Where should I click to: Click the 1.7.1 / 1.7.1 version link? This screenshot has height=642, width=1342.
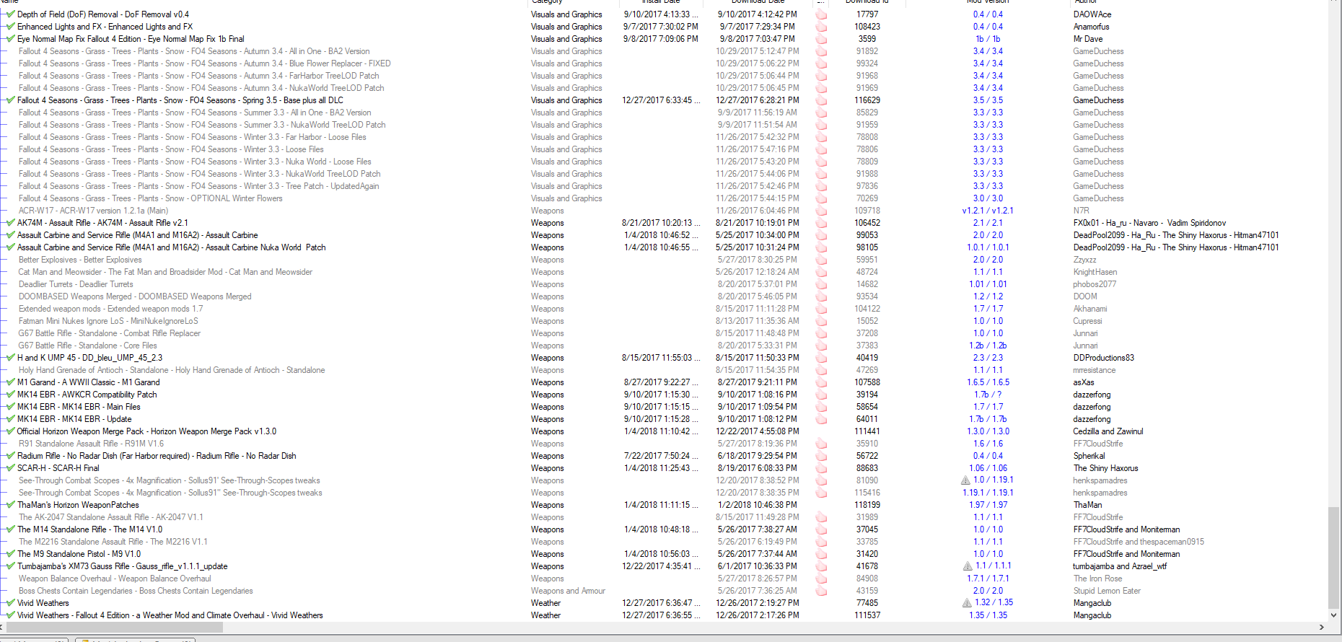point(988,579)
